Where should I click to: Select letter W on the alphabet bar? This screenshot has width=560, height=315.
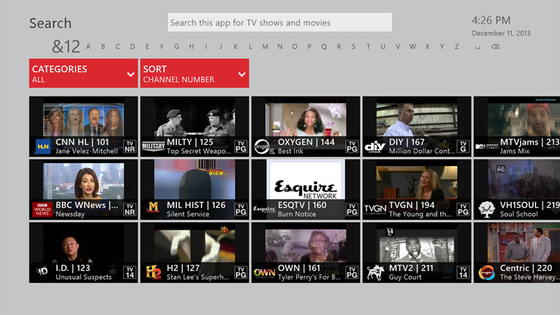pos(412,47)
